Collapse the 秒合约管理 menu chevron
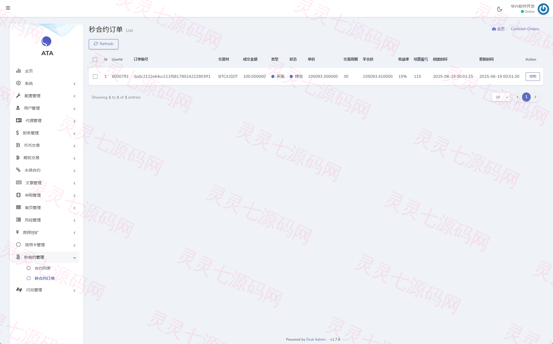Viewport: 553px width, 344px height. 74,258
